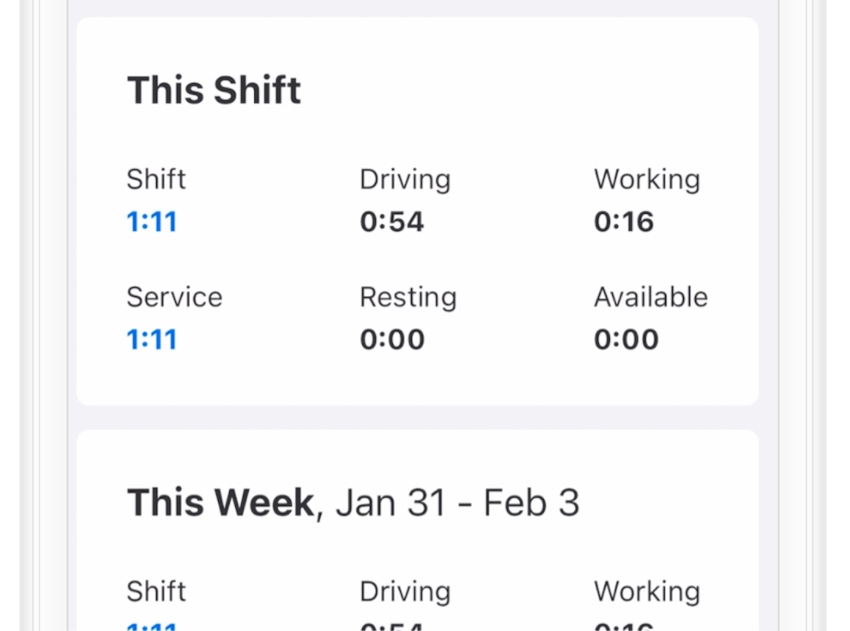Image resolution: width=850 pixels, height=631 pixels.
Task: Tap the Available label in This Shift card
Action: click(x=650, y=297)
